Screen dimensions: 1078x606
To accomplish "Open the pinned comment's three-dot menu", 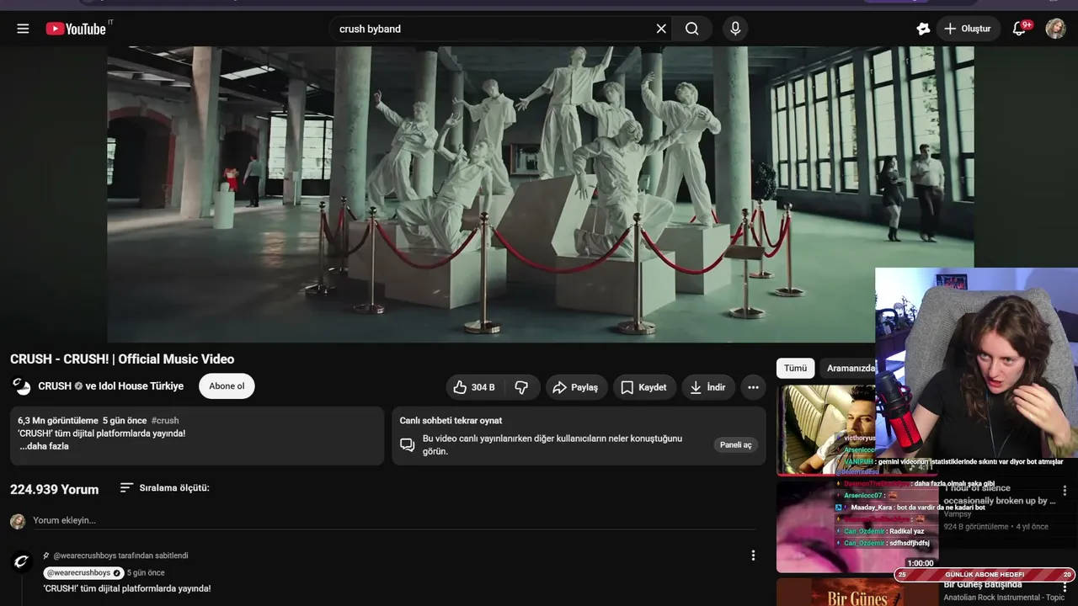I will tap(753, 555).
